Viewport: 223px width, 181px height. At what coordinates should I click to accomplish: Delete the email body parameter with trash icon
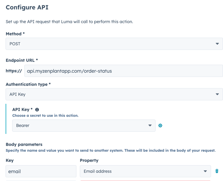click(217, 171)
